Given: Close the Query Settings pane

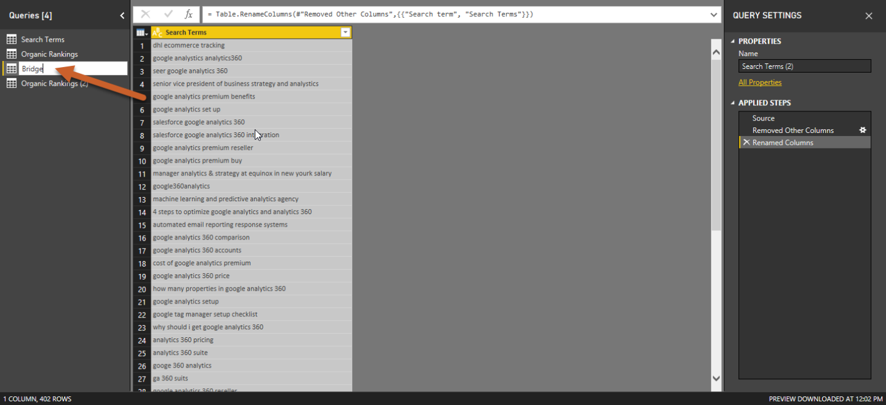Looking at the screenshot, I should [868, 15].
